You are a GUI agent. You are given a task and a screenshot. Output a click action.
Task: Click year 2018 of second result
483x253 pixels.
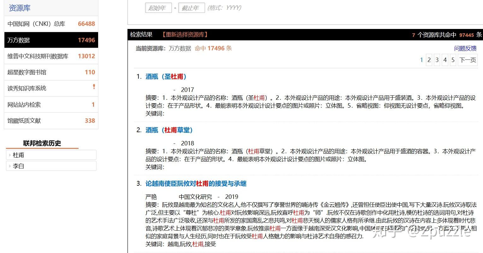tap(187, 143)
